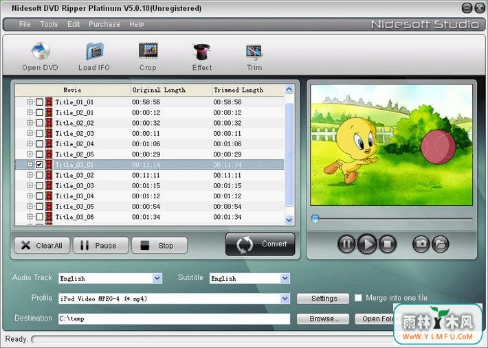Check the Title_02_02 checkbox

pos(40,123)
